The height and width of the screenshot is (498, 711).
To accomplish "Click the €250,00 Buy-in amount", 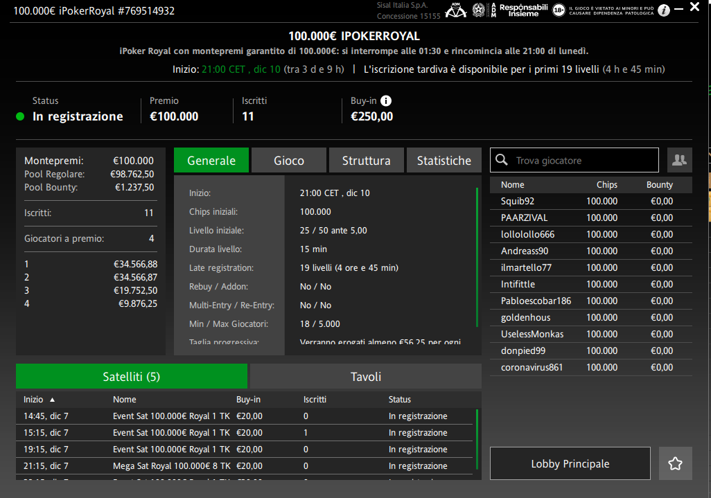I will click(x=372, y=116).
